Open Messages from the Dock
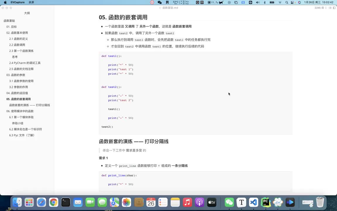 click(x=102, y=203)
